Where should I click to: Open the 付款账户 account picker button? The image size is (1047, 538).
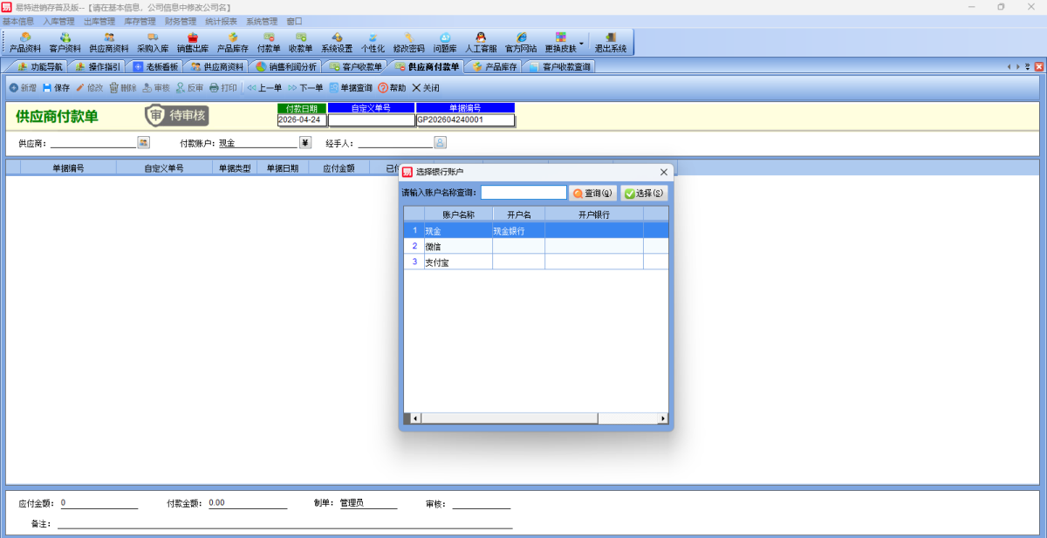coord(305,142)
